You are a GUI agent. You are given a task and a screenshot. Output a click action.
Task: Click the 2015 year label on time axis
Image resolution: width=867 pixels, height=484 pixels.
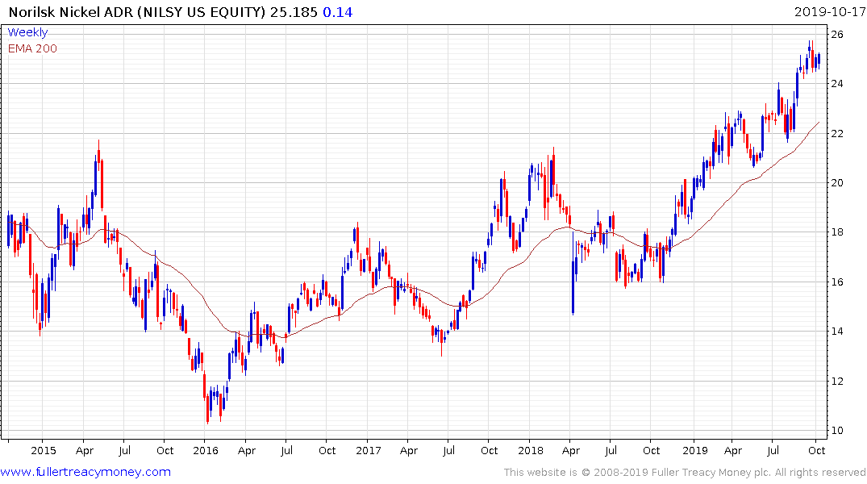[x=43, y=450]
